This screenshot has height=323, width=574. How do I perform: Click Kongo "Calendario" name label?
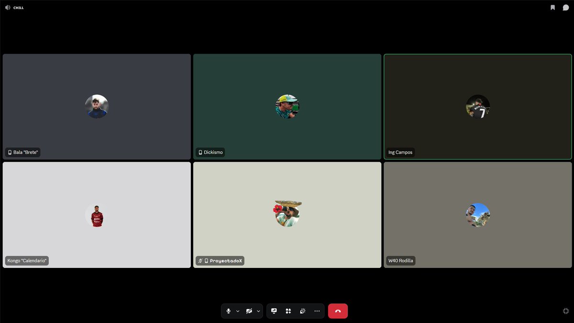(27, 261)
